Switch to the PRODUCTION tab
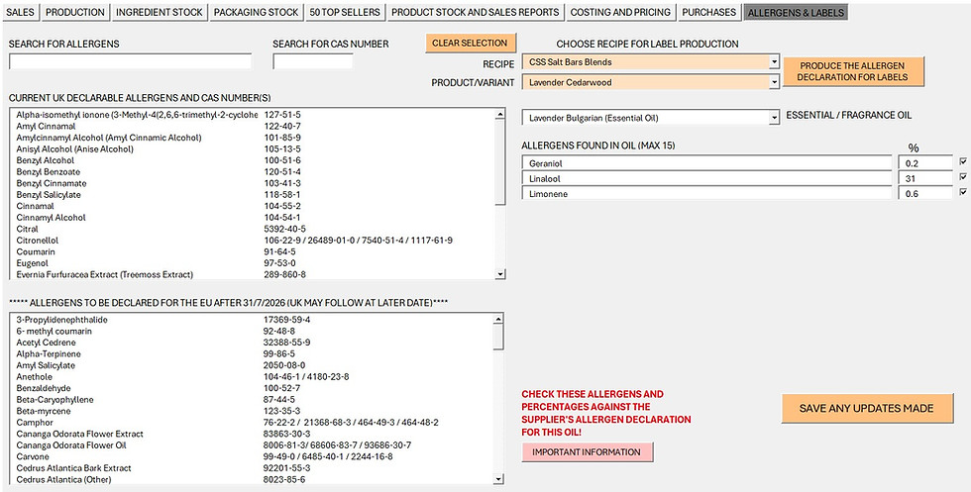The image size is (971, 492). tap(75, 12)
